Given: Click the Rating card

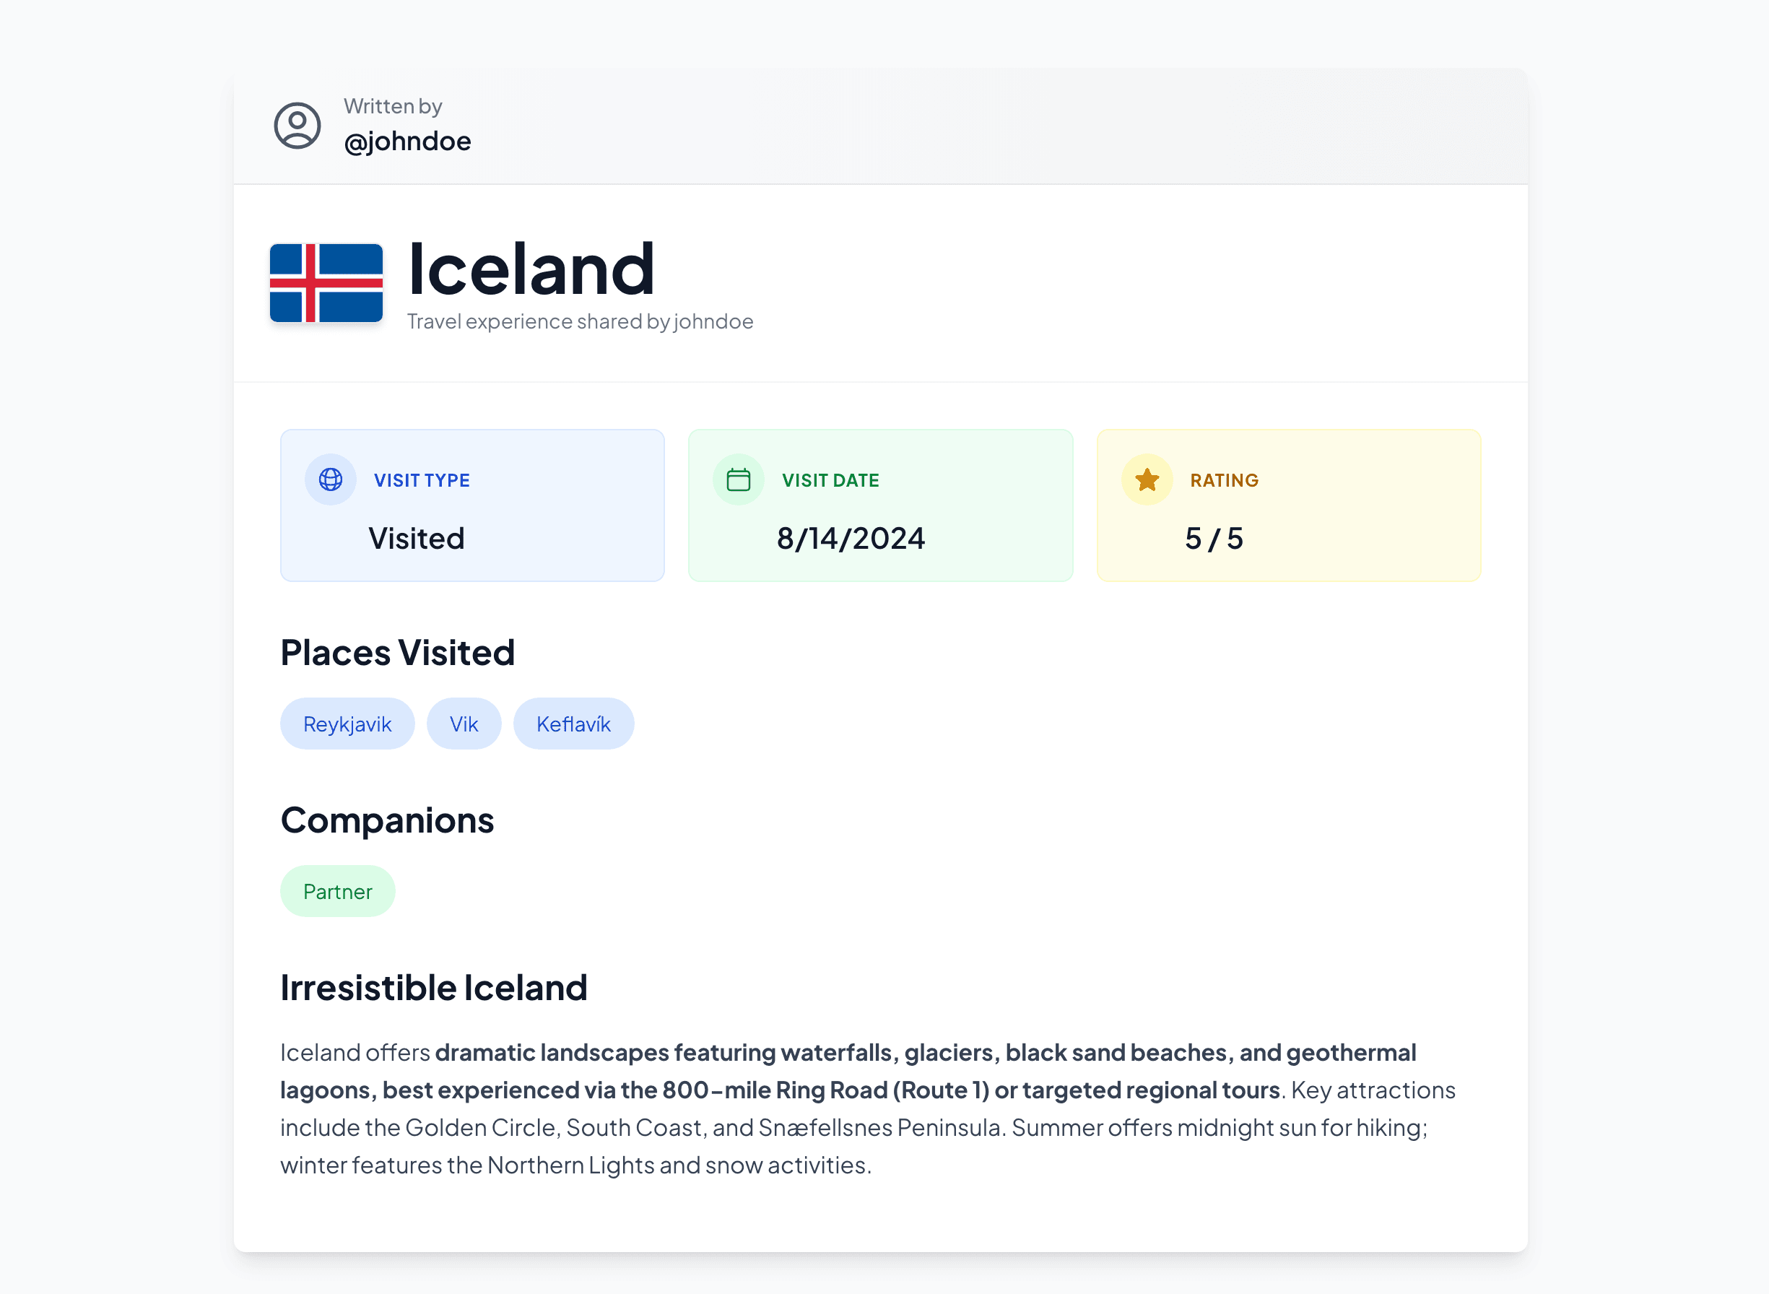Looking at the screenshot, I should (x=1289, y=505).
